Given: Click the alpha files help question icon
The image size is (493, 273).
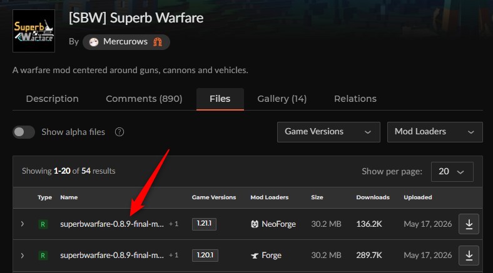Looking at the screenshot, I should click(119, 132).
